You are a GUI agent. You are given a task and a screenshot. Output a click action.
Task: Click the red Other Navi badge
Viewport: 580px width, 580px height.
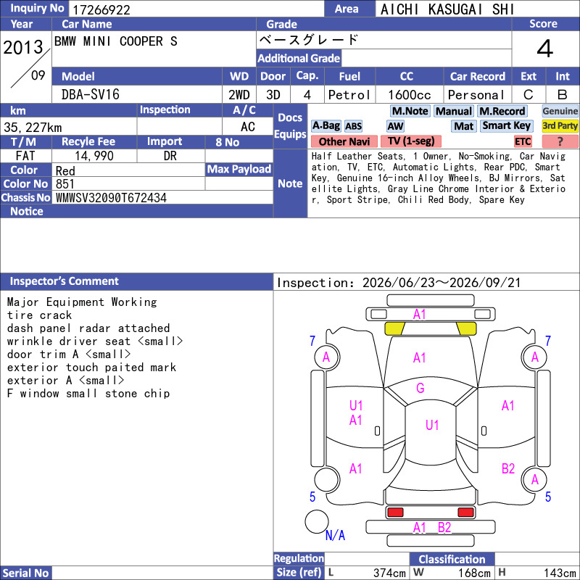click(x=344, y=141)
